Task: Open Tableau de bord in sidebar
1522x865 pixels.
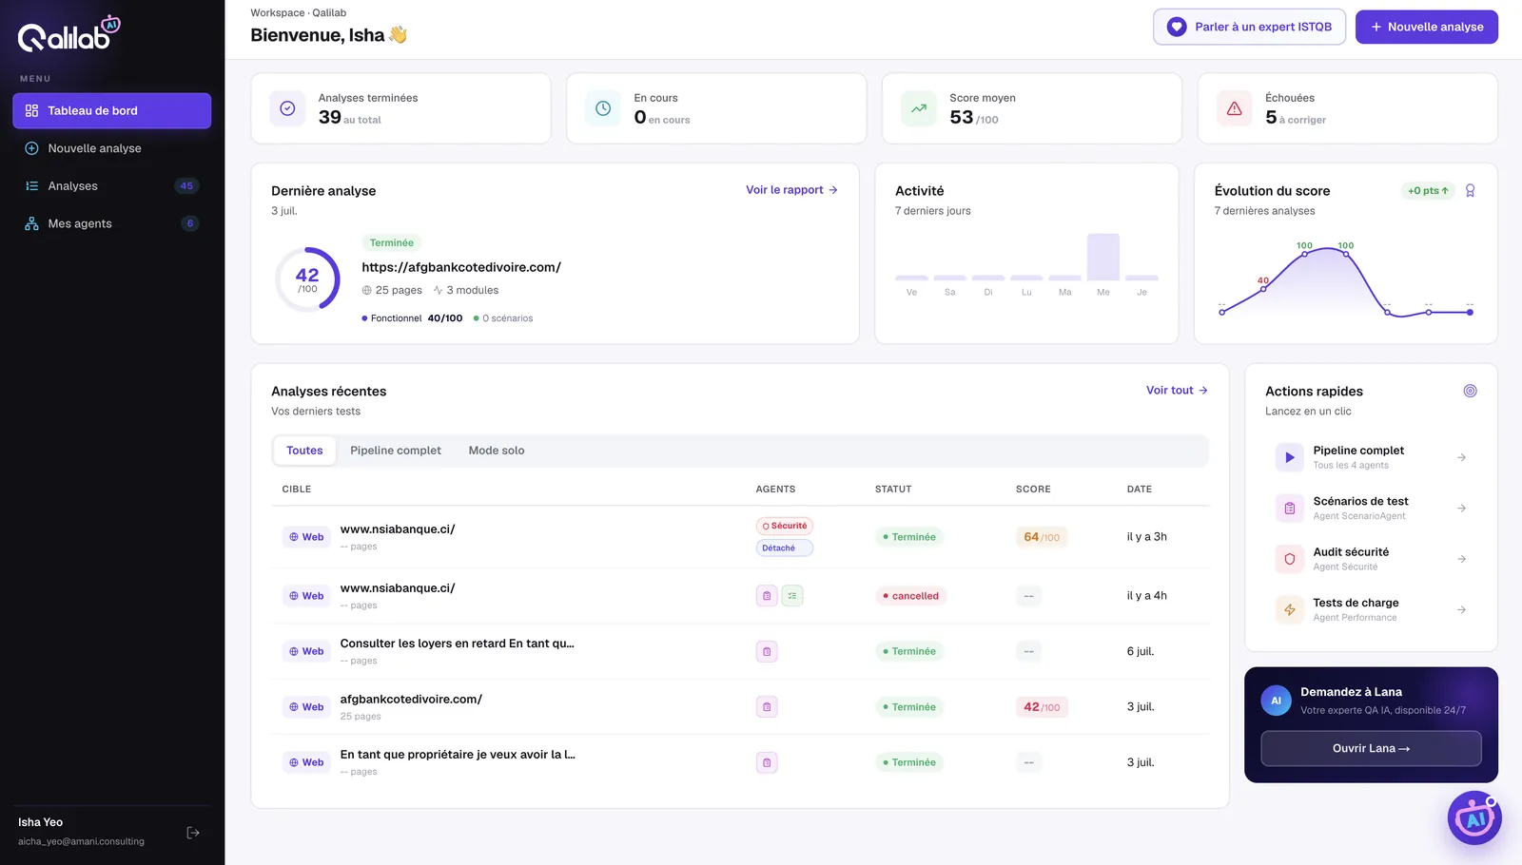Action: 112,110
